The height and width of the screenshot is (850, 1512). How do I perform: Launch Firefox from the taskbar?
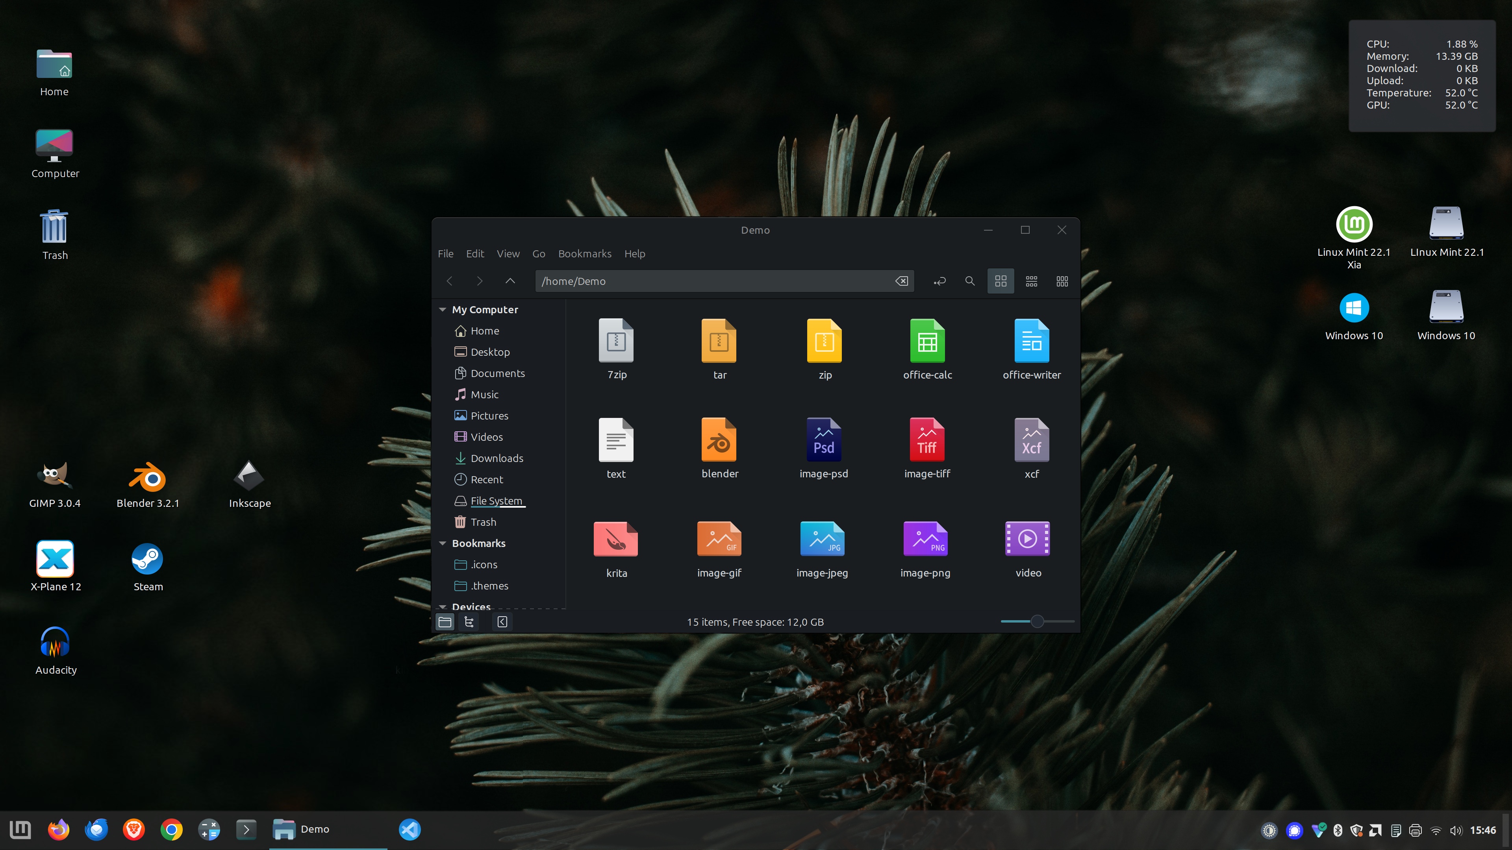click(x=58, y=830)
